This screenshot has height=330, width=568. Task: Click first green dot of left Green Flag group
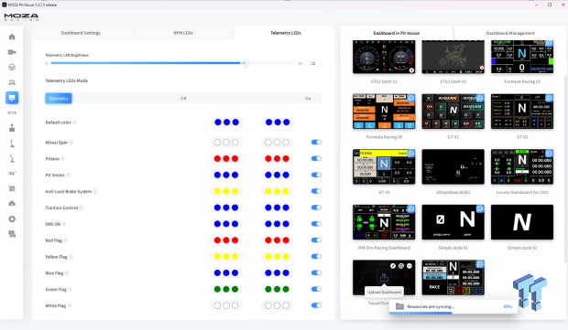pyautogui.click(x=217, y=289)
